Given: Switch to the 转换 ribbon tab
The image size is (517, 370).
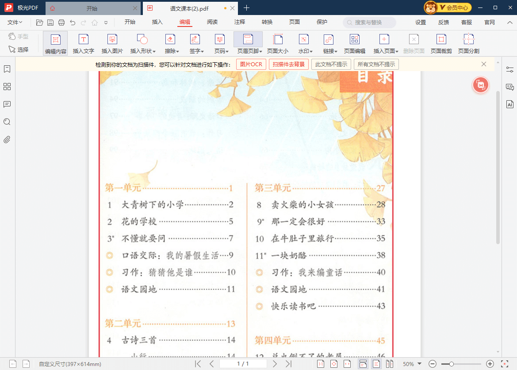Looking at the screenshot, I should 267,22.
